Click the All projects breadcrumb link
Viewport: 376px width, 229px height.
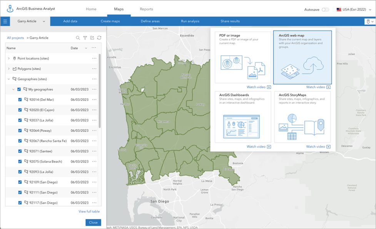(15, 38)
